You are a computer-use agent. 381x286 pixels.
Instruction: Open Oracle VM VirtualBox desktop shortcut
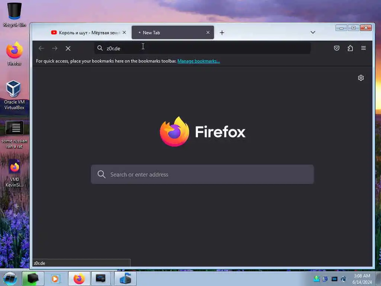pos(14,95)
